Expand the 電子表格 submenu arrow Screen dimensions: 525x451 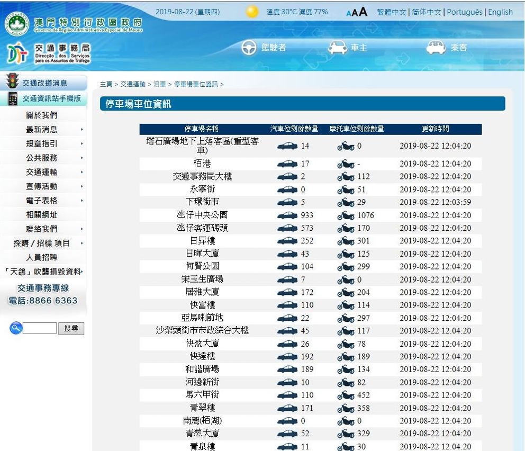[82, 201]
